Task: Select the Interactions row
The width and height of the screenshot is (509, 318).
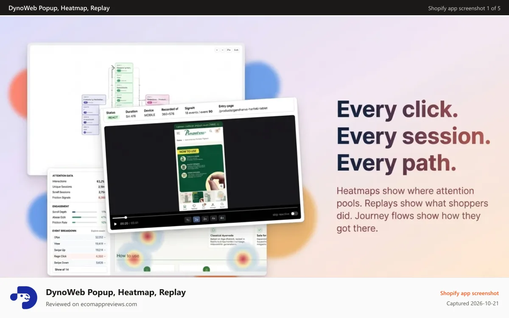Action: click(x=79, y=181)
